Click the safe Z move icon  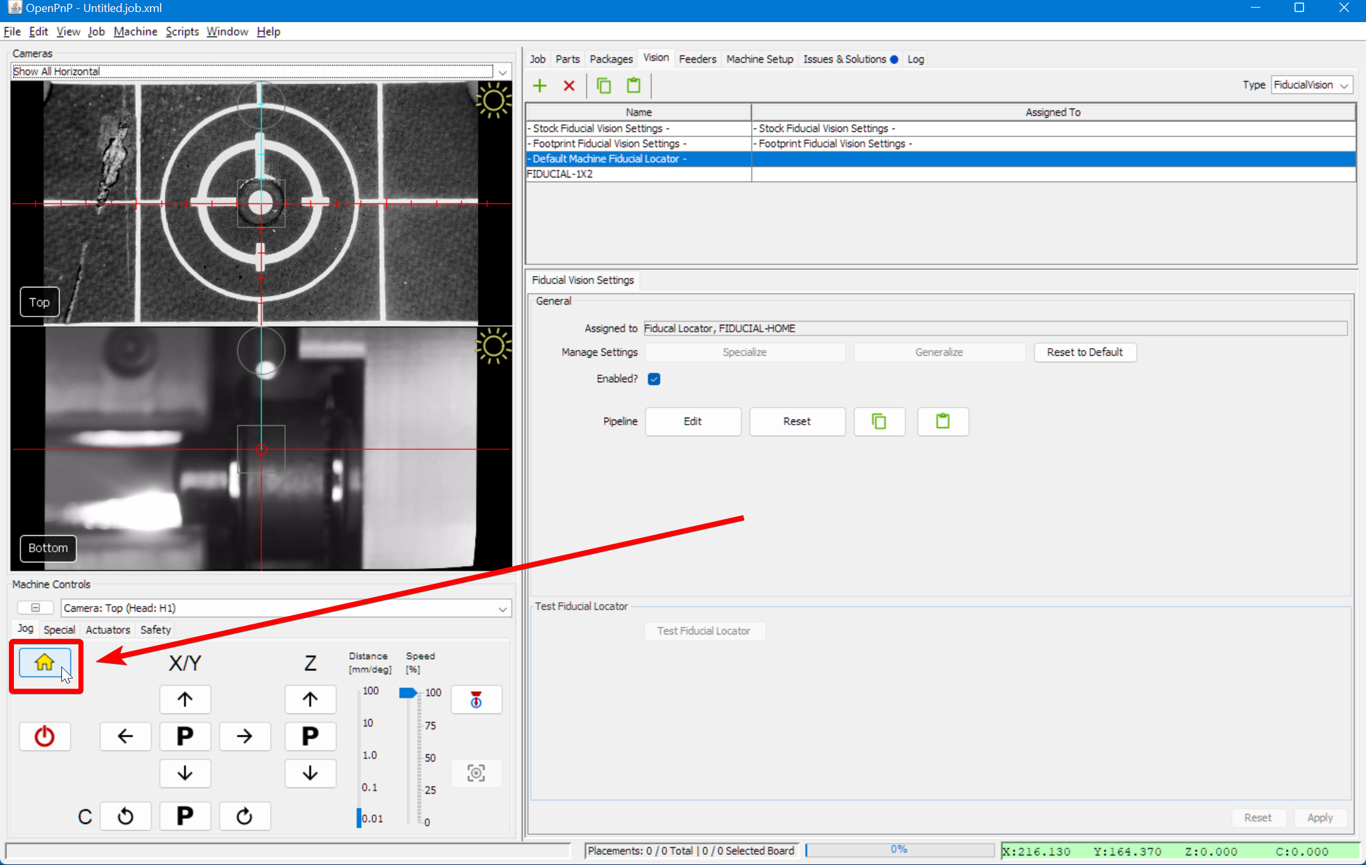tap(476, 699)
